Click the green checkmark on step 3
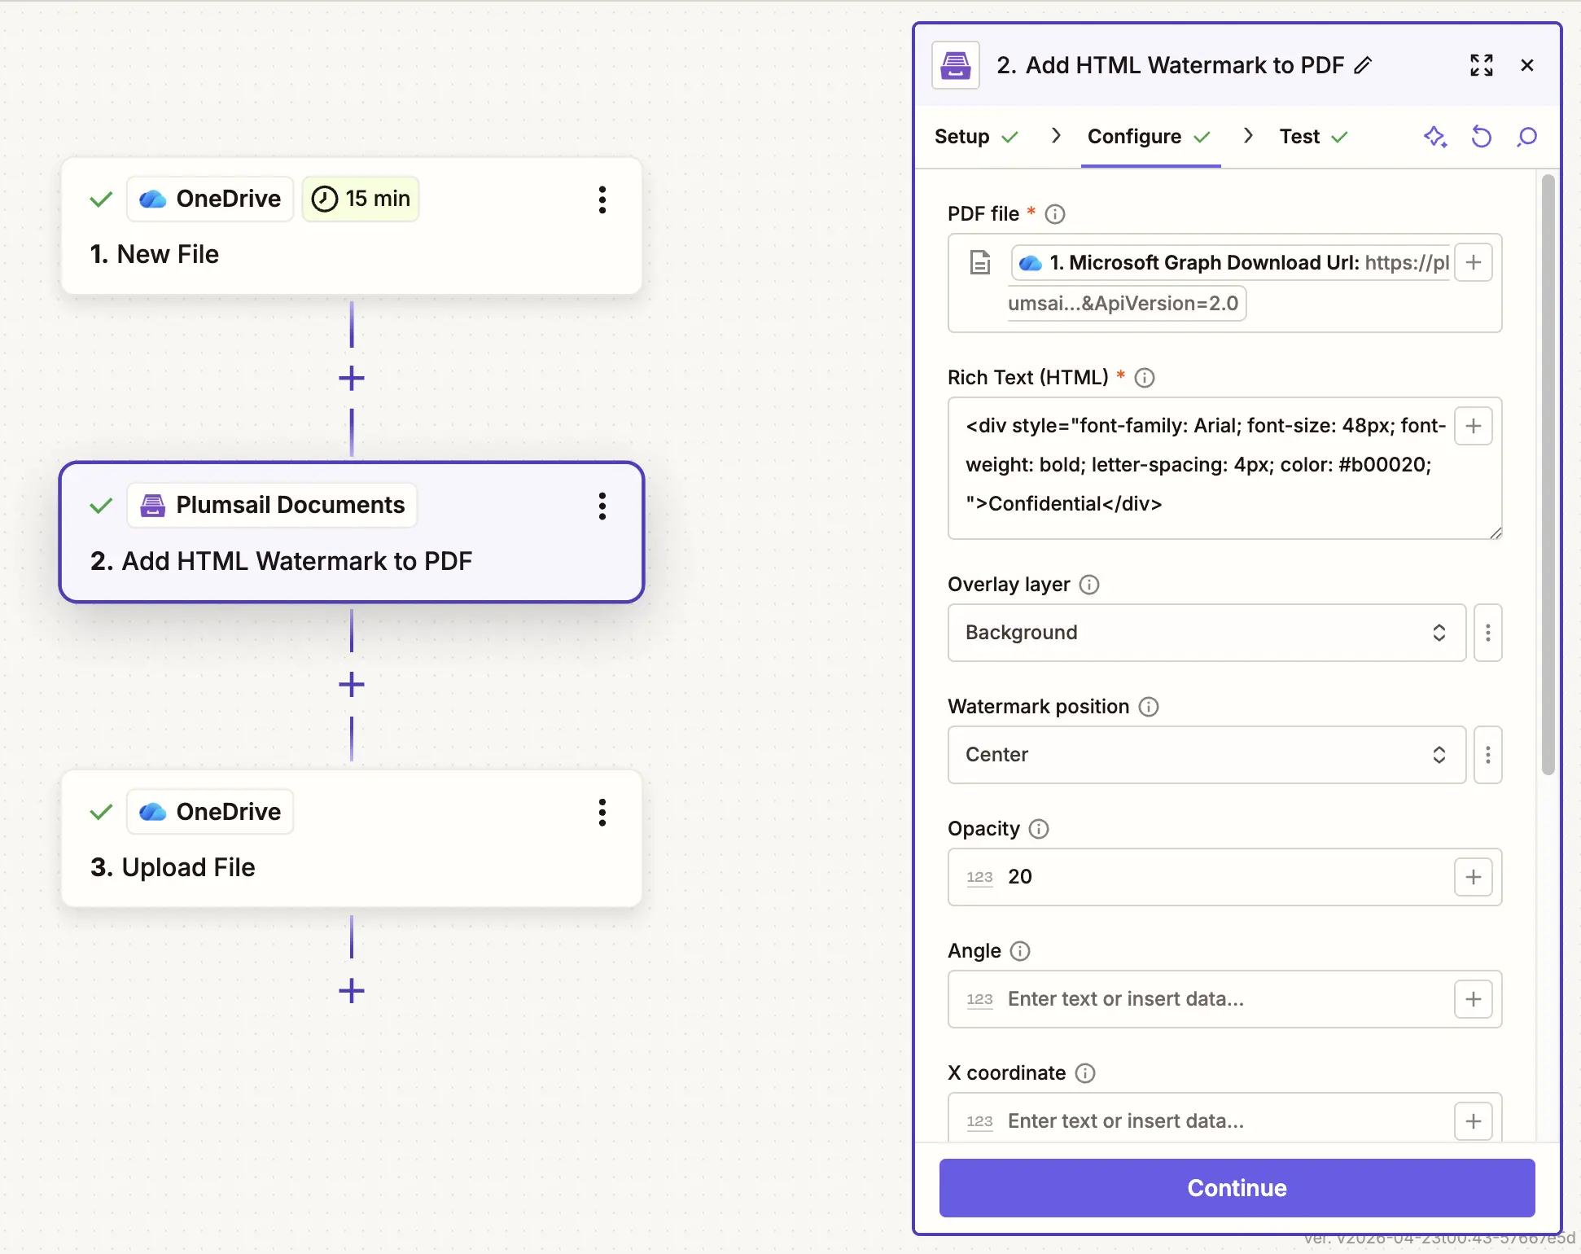 point(101,812)
